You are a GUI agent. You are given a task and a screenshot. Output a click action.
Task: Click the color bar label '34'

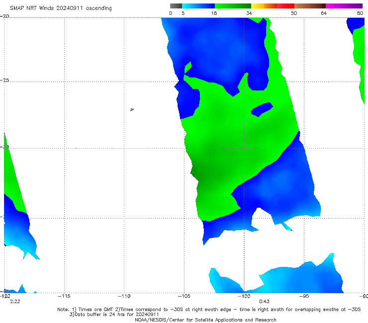pos(249,13)
